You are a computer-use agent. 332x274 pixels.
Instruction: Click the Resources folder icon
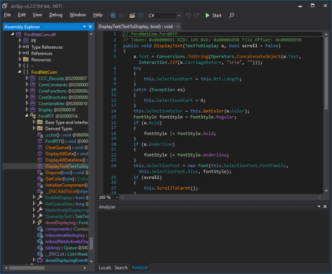26,59
